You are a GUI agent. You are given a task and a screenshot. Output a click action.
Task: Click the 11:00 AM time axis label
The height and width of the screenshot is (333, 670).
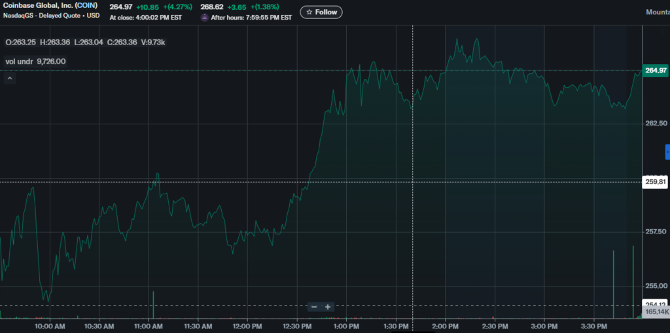click(149, 326)
